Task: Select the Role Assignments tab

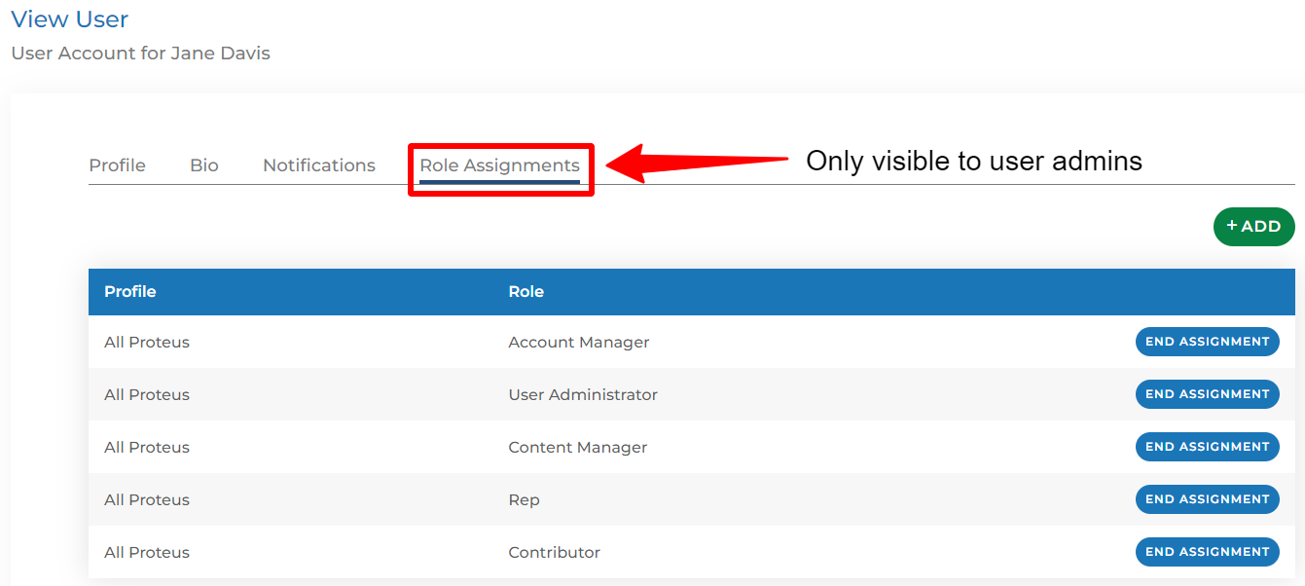Action: pyautogui.click(x=499, y=165)
